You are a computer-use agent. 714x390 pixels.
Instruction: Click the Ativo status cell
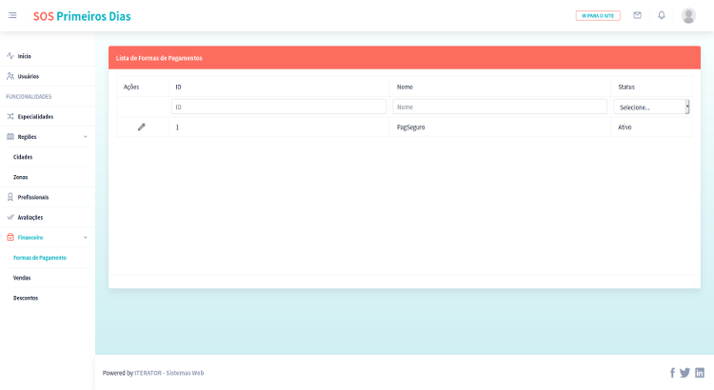tap(625, 127)
